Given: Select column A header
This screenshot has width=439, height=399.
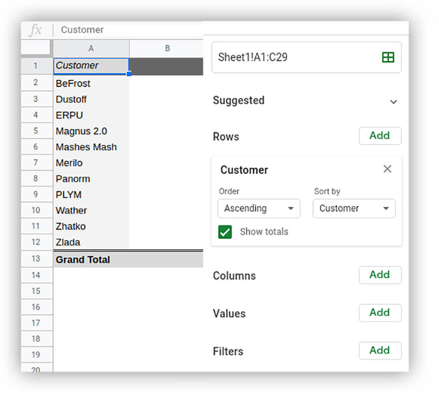Looking at the screenshot, I should [x=91, y=48].
